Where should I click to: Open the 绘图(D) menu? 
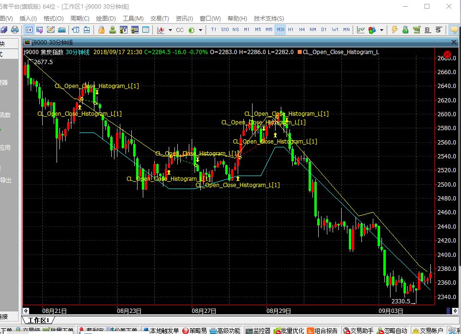(x=106, y=19)
